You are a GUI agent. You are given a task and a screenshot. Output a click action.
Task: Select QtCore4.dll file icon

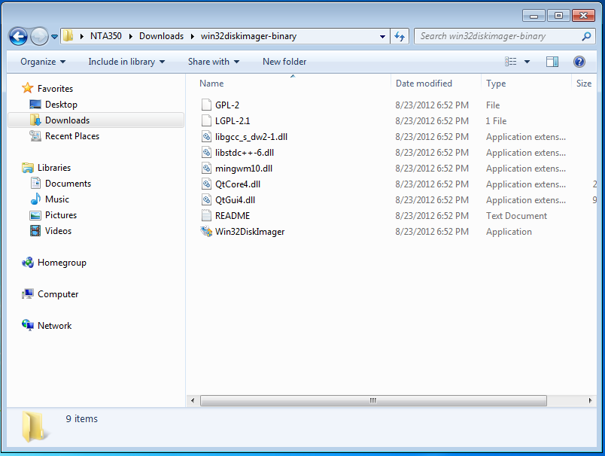pyautogui.click(x=207, y=184)
